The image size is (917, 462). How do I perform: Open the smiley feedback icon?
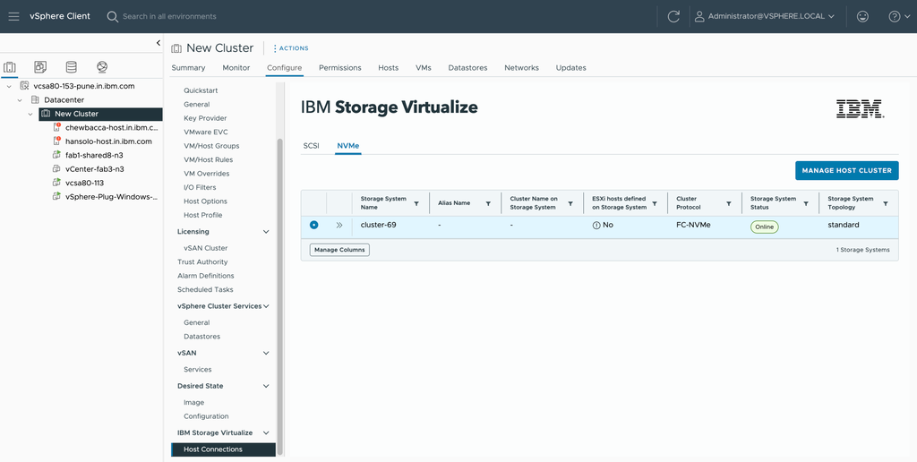click(x=862, y=16)
